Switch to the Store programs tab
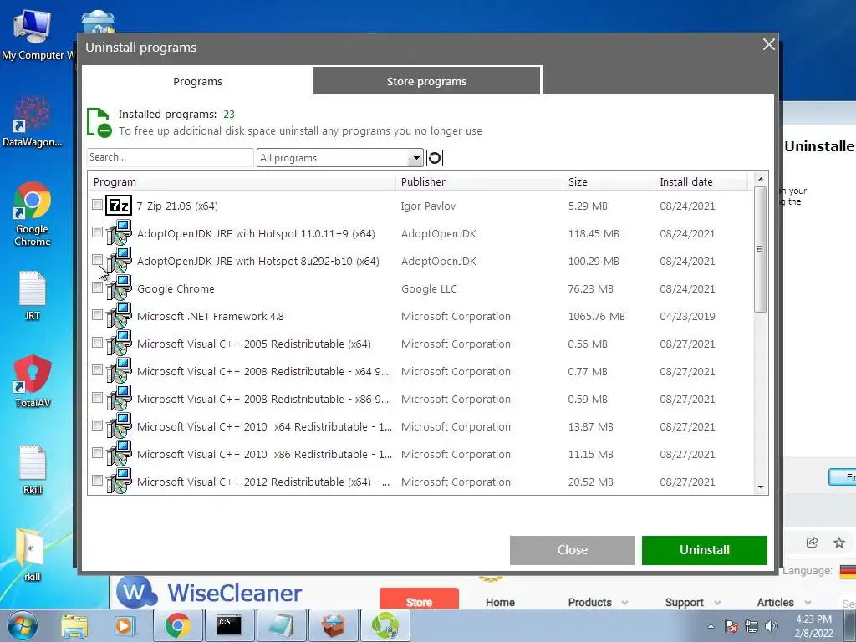Image resolution: width=856 pixels, height=642 pixels. click(427, 81)
